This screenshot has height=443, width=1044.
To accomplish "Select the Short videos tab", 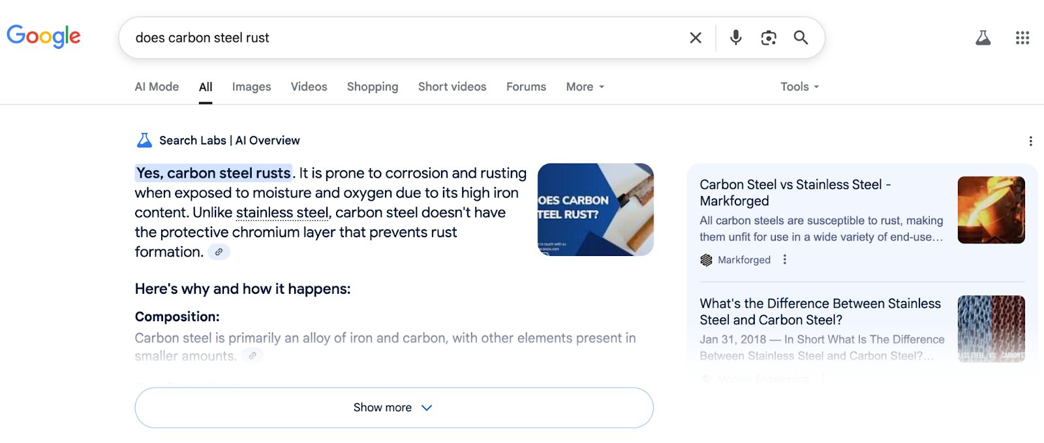I will [x=452, y=87].
